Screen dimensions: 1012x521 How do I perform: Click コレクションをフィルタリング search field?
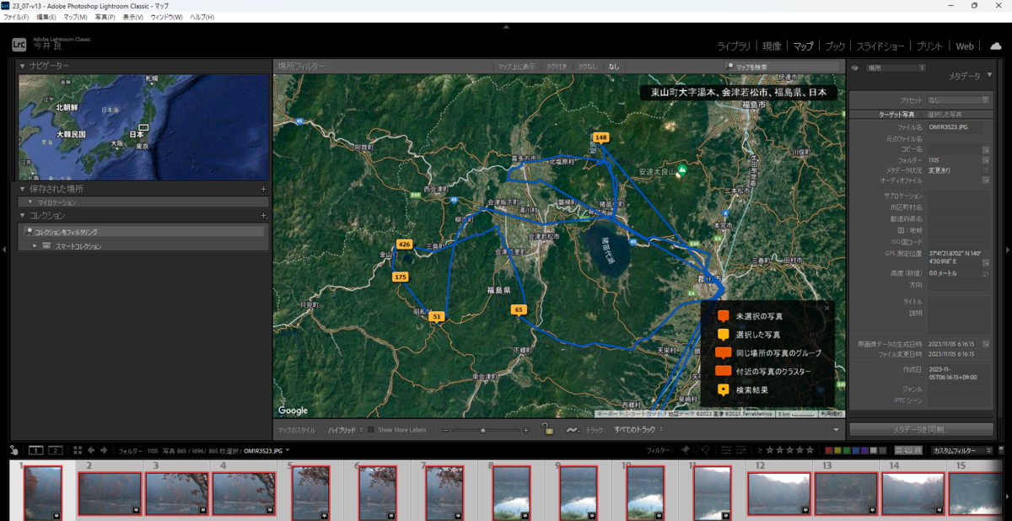143,231
